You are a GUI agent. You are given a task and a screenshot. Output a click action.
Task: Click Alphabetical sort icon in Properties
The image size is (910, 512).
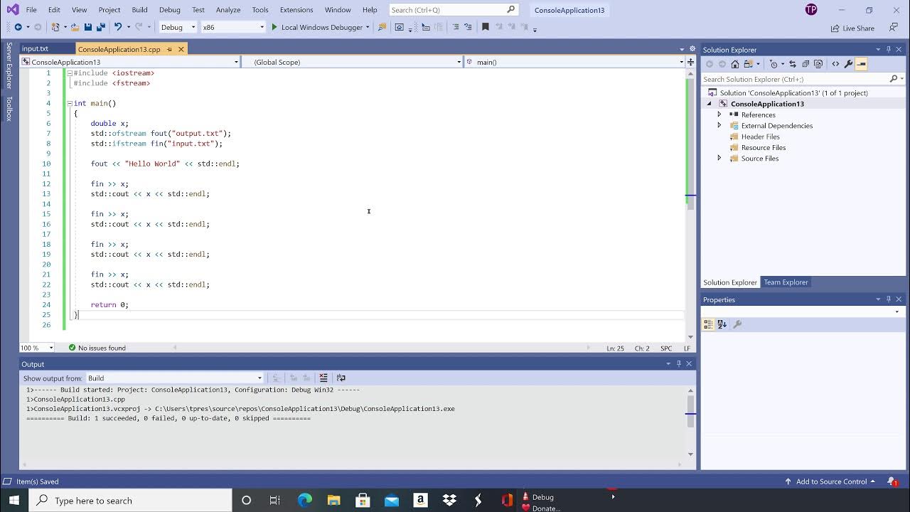[x=722, y=324]
